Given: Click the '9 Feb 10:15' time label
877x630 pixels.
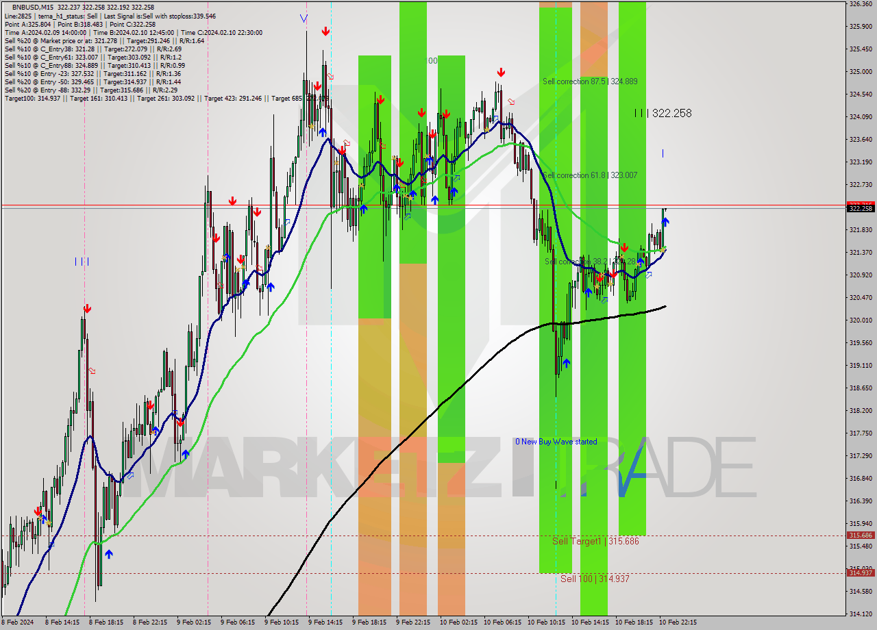Looking at the screenshot, I should (282, 622).
